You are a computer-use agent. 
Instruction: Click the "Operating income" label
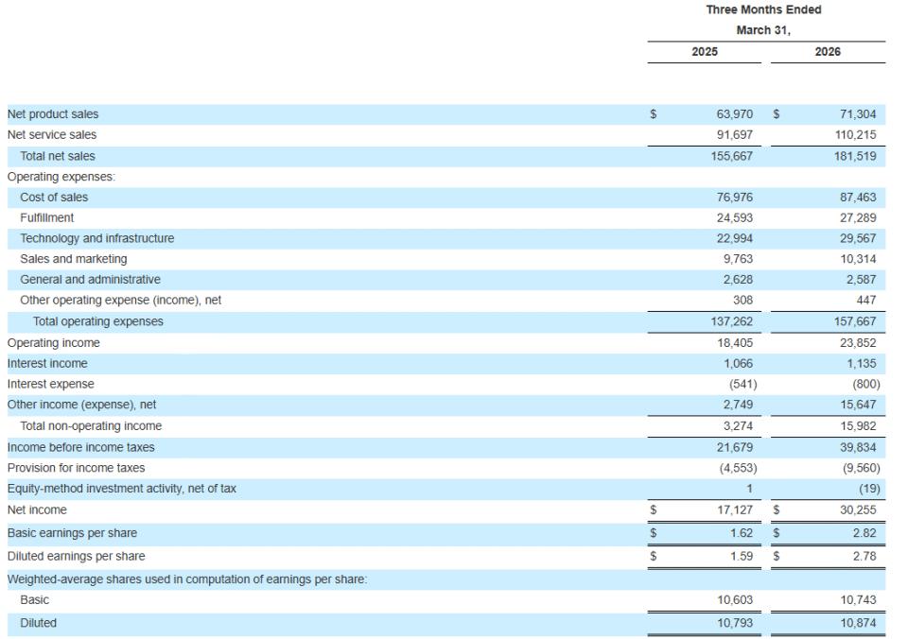point(53,342)
